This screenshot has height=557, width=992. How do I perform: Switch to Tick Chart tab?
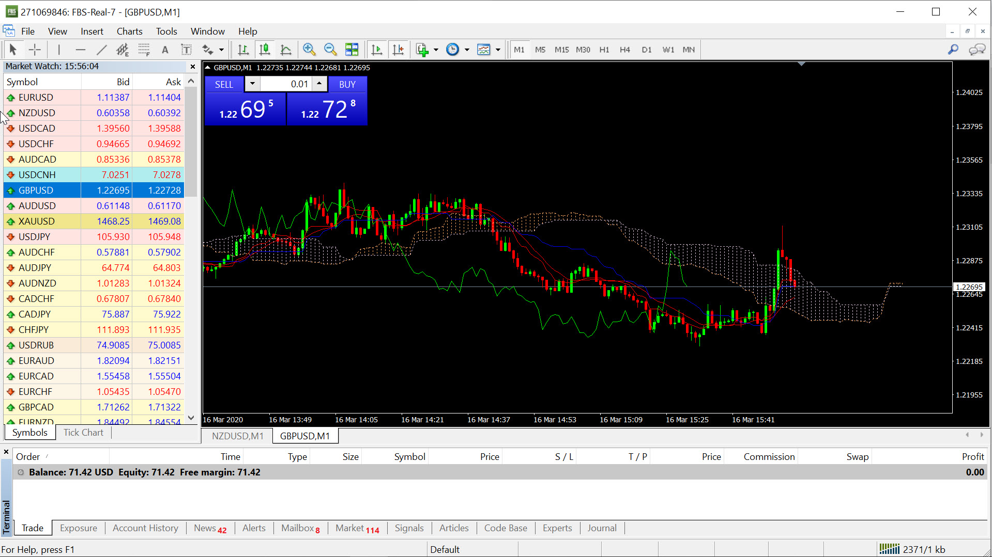[x=83, y=433]
